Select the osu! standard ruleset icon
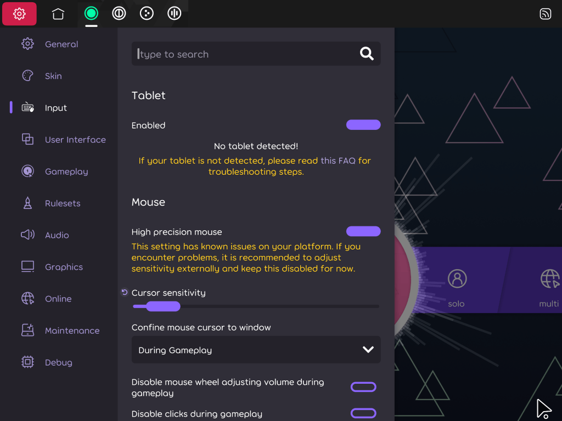The image size is (562, 421). (91, 13)
